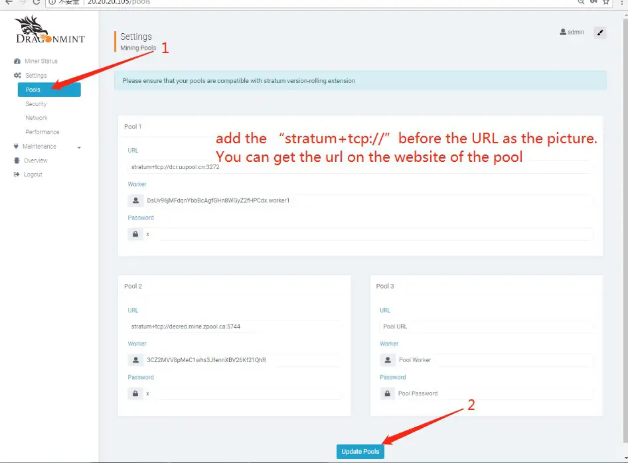Screen dimensions: 628x463
Task: Click the Miner Status speedometer icon
Action: (16, 60)
